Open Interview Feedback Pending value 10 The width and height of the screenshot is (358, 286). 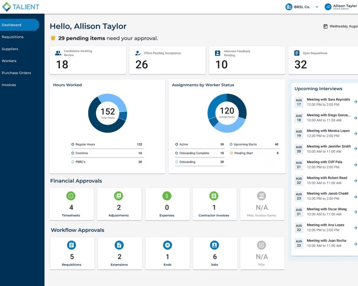pyautogui.click(x=221, y=65)
